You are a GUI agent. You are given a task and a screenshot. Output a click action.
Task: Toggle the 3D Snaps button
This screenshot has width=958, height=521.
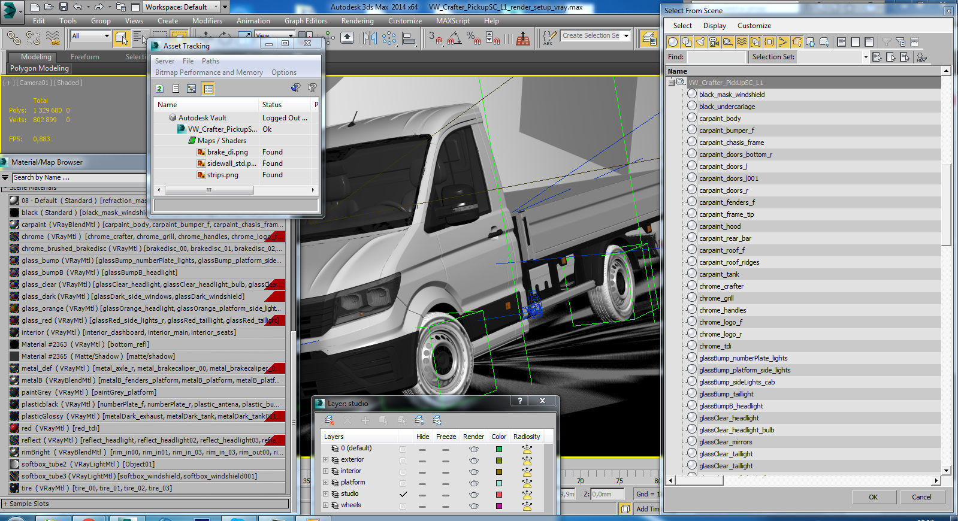436,38
